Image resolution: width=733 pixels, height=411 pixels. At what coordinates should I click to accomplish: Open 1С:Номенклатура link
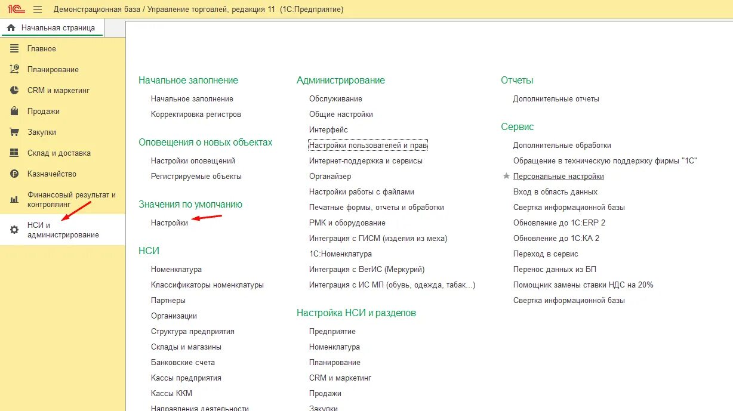(x=340, y=254)
